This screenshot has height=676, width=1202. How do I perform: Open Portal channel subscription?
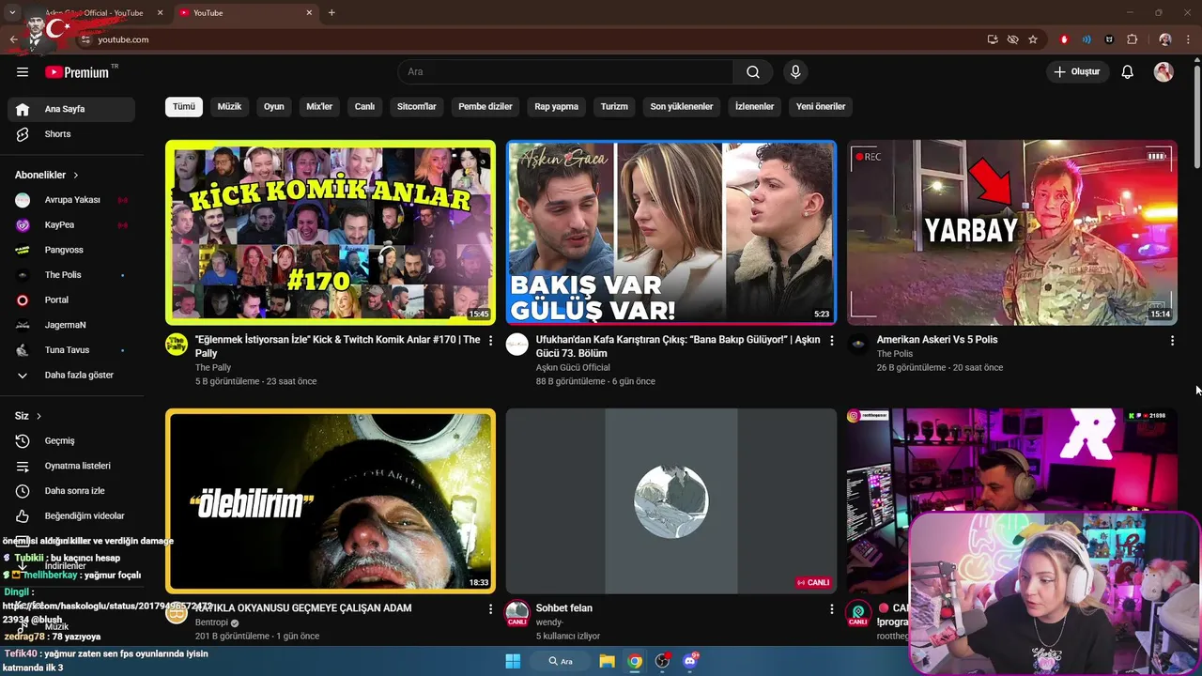[71, 300]
